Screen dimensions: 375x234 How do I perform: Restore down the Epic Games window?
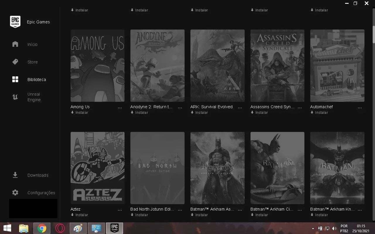pos(355,4)
